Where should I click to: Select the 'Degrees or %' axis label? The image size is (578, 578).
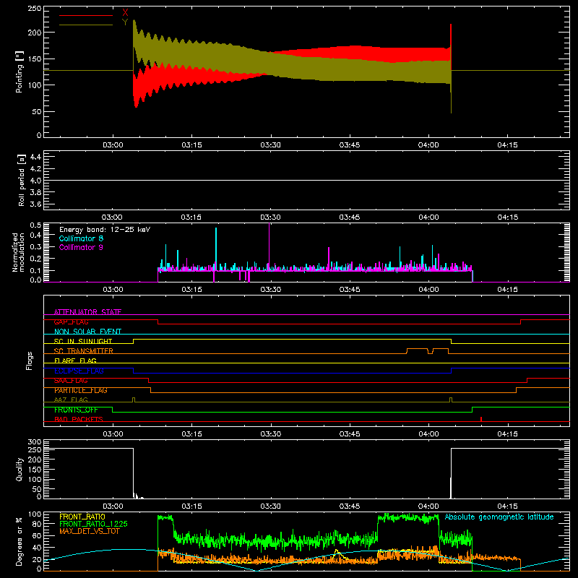pos(20,541)
